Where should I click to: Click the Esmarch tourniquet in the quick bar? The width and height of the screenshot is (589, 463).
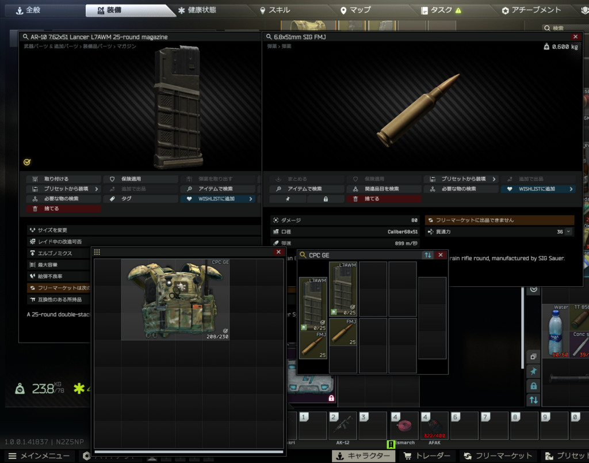click(404, 426)
